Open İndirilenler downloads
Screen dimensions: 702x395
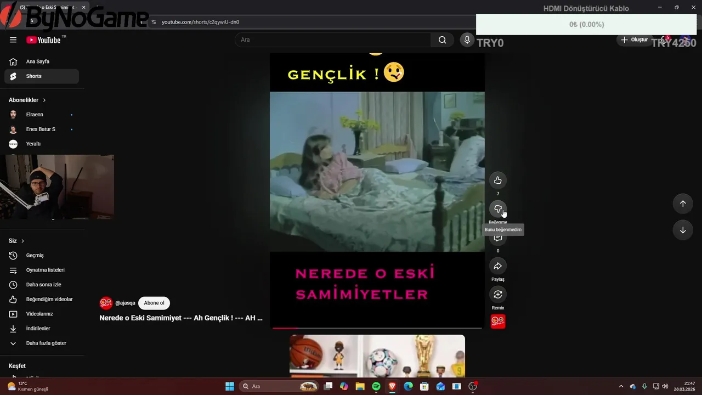[x=42, y=329]
